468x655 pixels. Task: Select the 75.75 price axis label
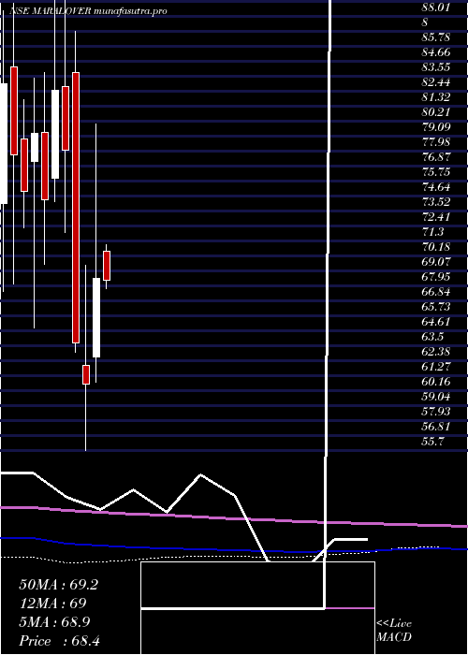[x=436, y=171]
